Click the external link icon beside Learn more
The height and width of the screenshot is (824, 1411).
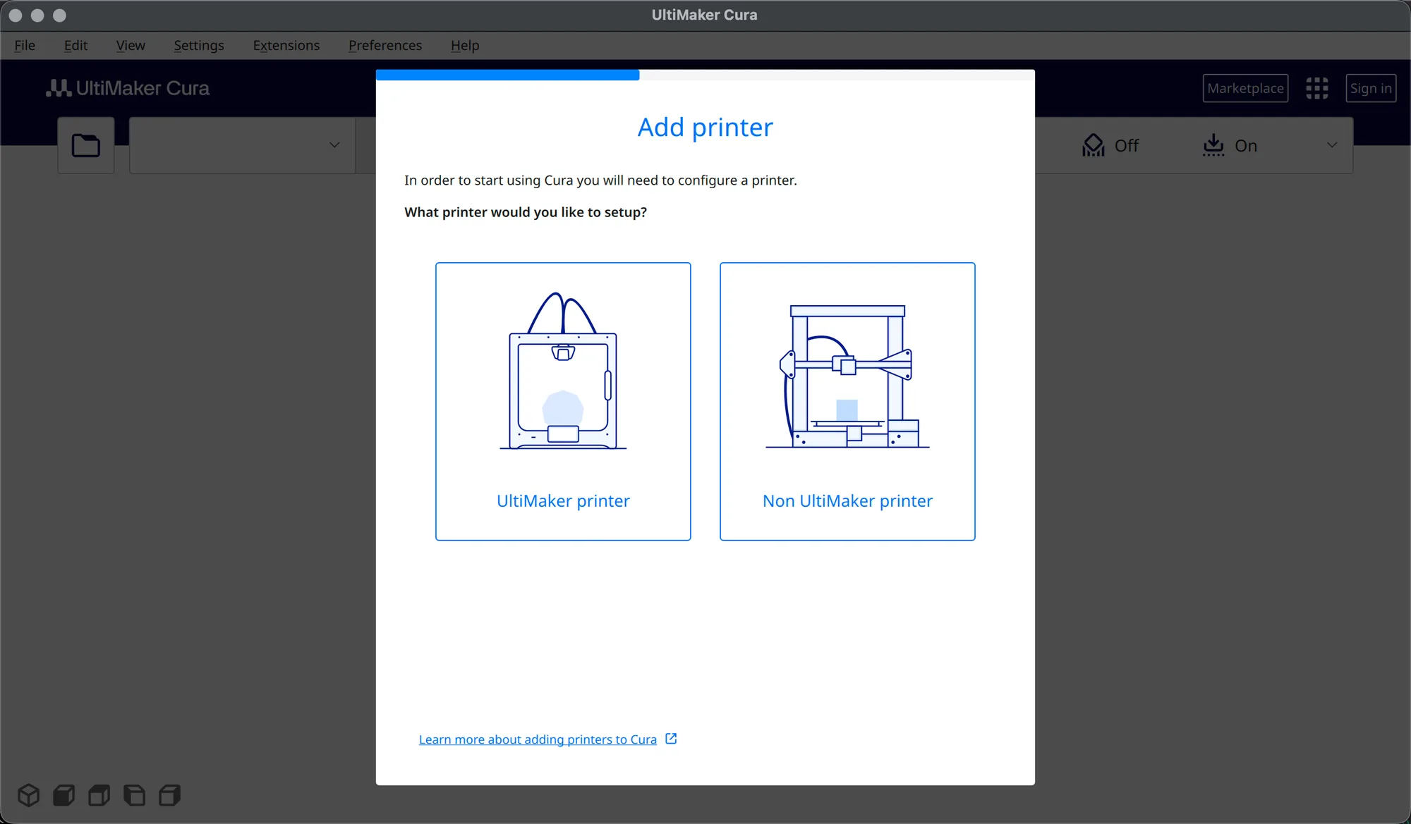(x=671, y=739)
